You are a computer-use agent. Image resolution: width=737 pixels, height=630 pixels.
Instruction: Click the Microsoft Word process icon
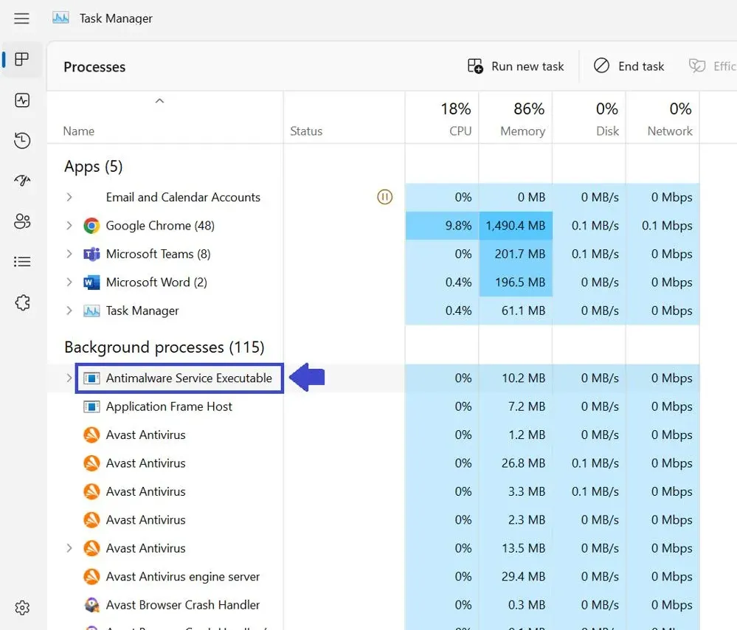[91, 282]
